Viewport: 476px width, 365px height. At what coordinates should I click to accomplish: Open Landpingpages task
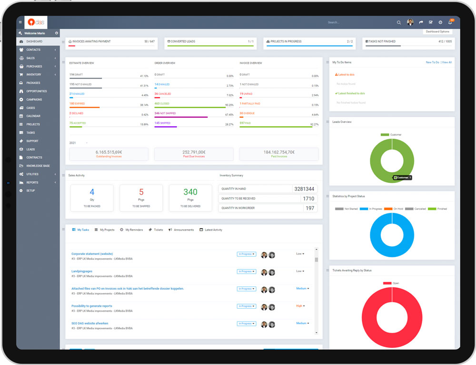coord(82,271)
